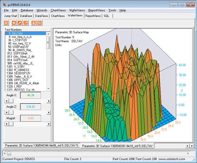
Task: Click the Angle X value field
Action: (30, 95)
